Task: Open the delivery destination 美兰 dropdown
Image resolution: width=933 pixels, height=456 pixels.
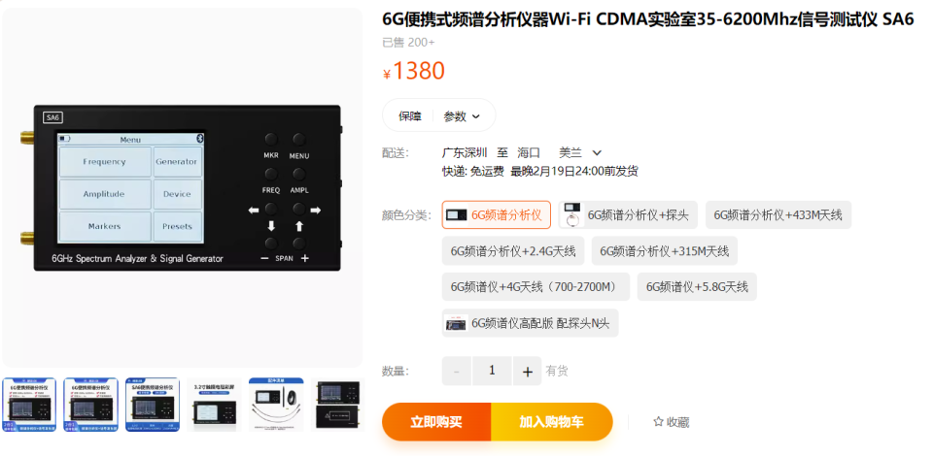Action: 580,152
